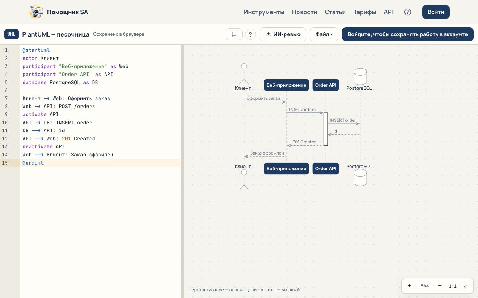The width and height of the screenshot is (478, 298).
Task: Click the code line 'activate API'
Action: pos(40,114)
